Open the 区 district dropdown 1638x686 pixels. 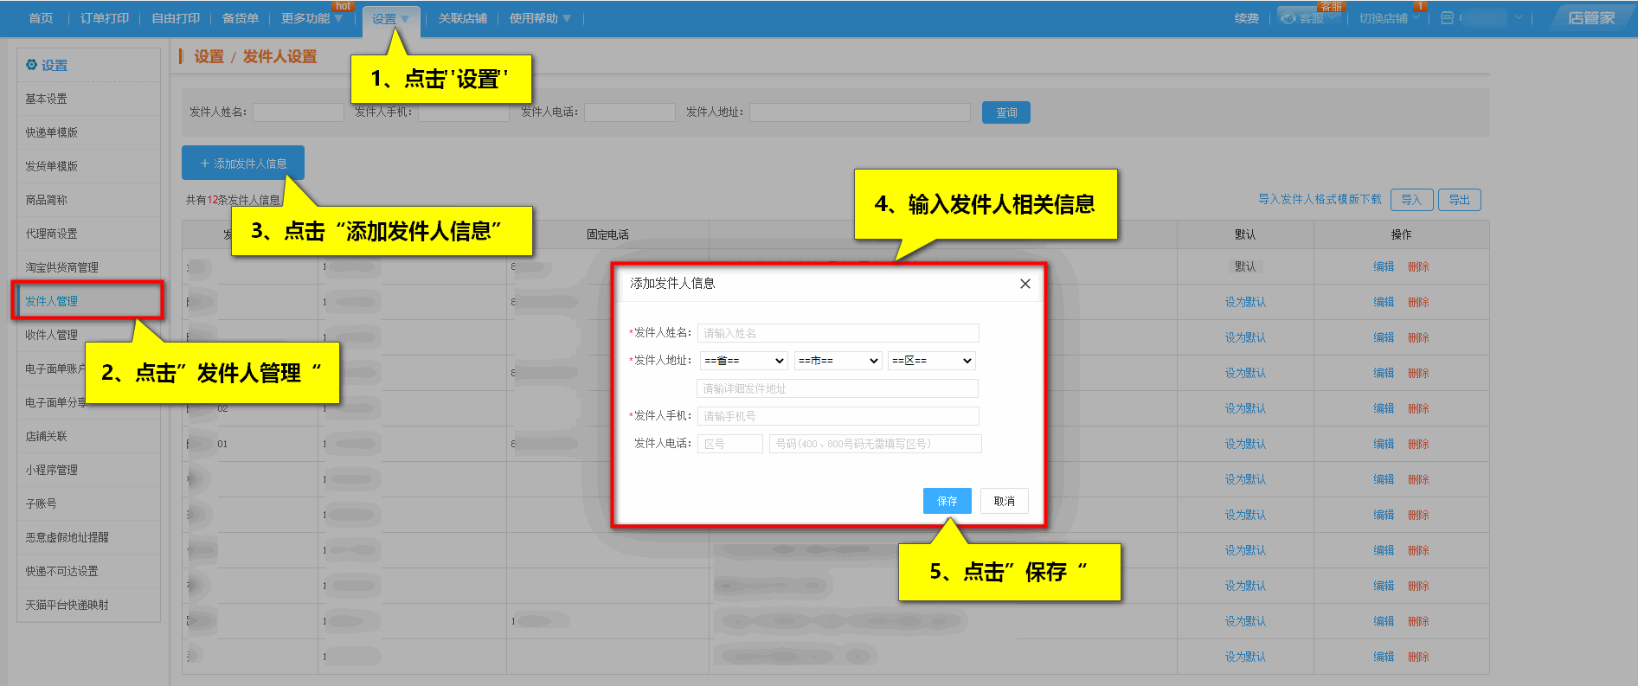[931, 361]
